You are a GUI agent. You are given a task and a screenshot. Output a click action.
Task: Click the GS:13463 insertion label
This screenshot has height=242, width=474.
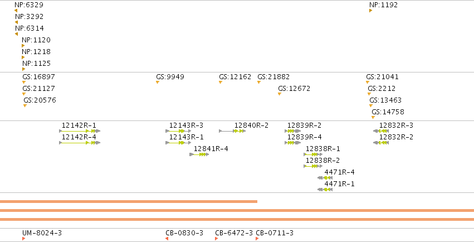[x=386, y=100]
